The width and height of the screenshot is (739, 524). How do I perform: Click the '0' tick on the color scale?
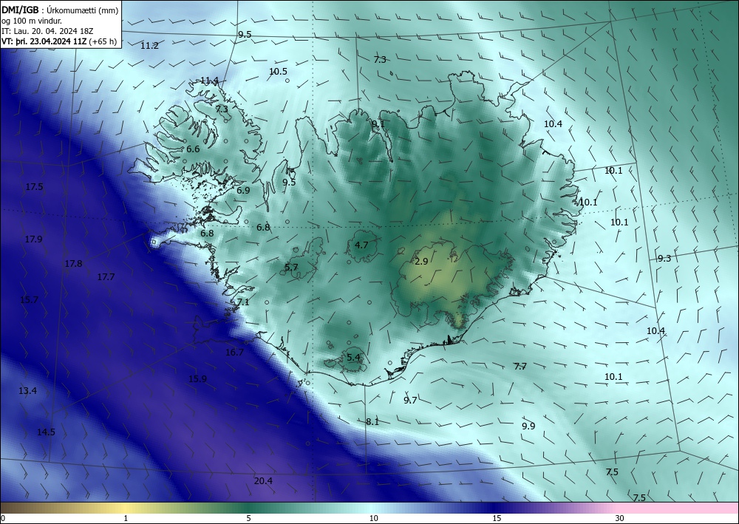point(3,519)
